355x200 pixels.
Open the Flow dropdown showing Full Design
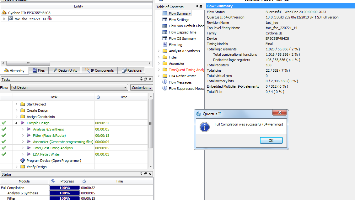(x=69, y=87)
